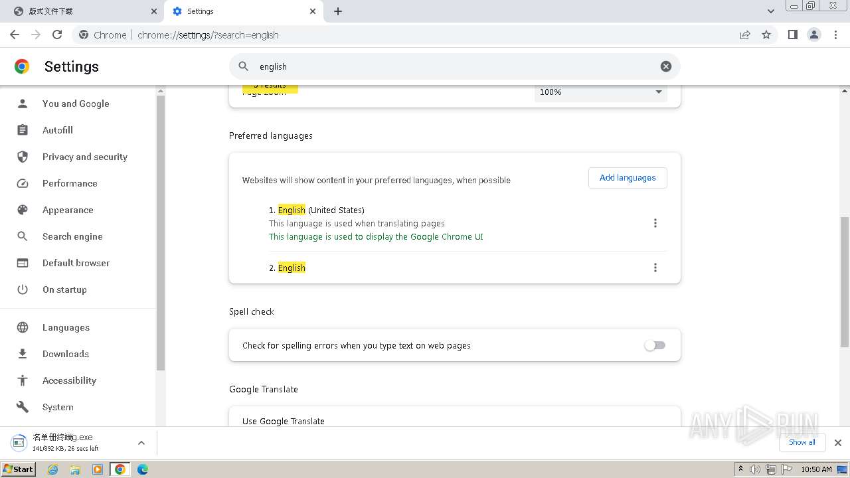Open more actions for English (United States)

(x=655, y=223)
